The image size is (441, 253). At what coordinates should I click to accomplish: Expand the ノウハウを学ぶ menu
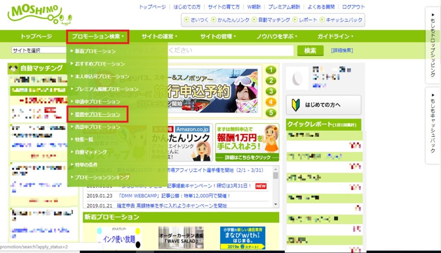pyautogui.click(x=277, y=37)
